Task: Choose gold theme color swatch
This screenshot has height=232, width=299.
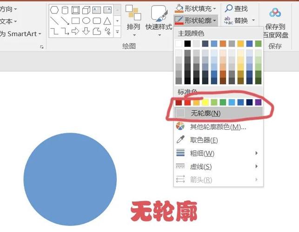Action: click(240, 44)
